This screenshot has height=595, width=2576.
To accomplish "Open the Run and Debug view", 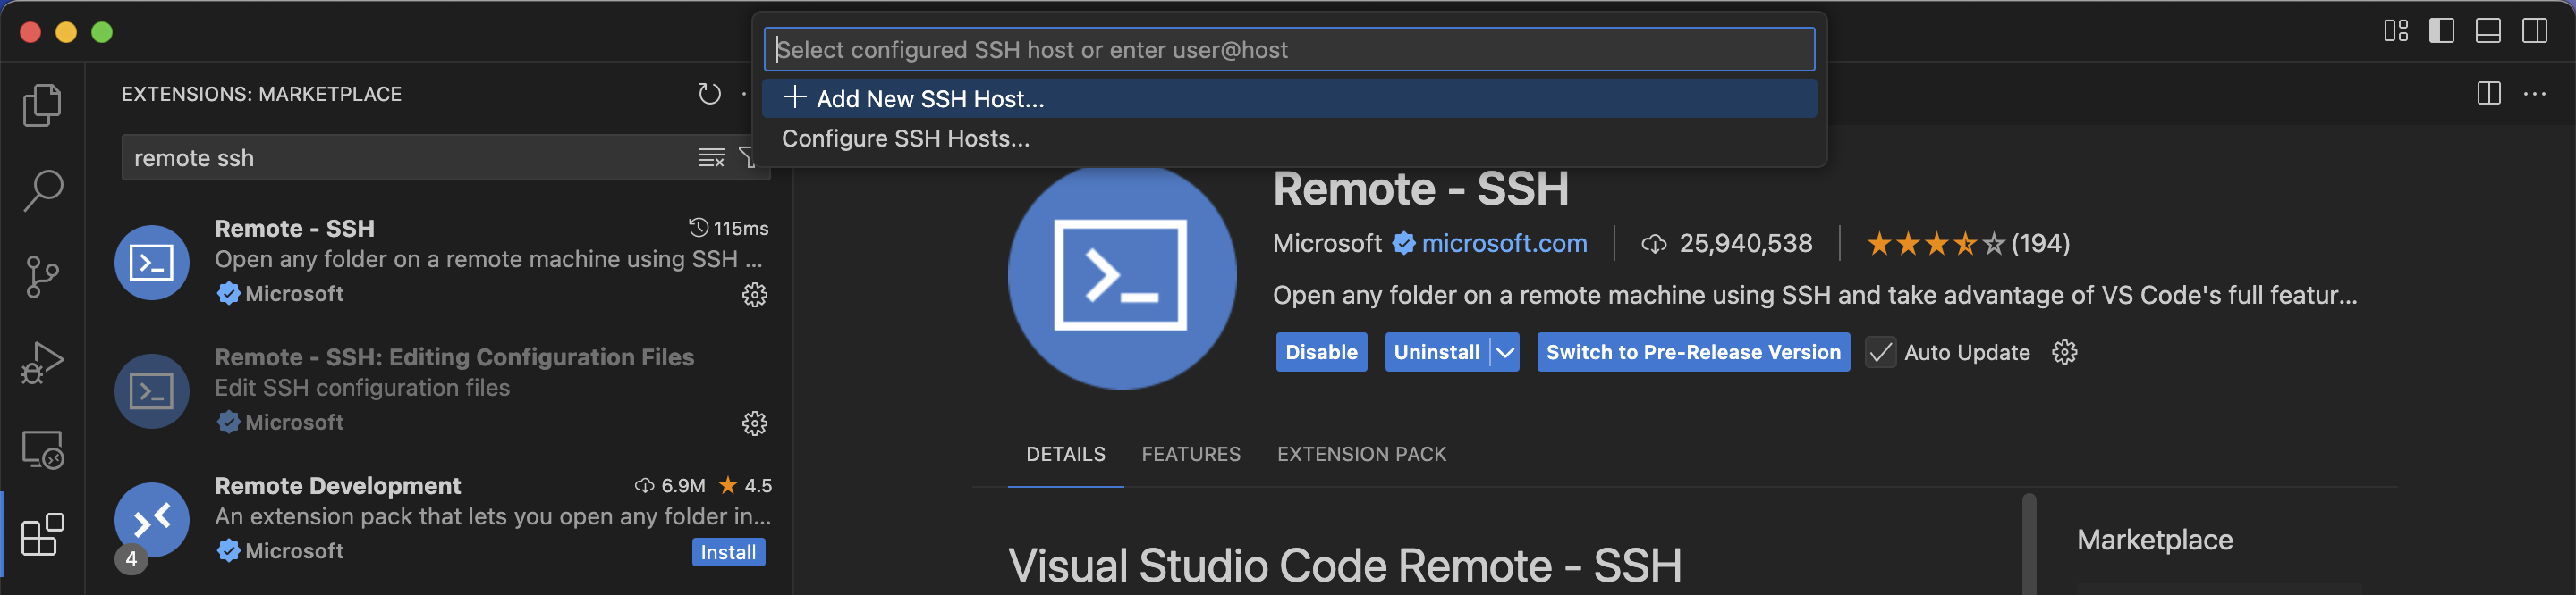I will click(42, 363).
